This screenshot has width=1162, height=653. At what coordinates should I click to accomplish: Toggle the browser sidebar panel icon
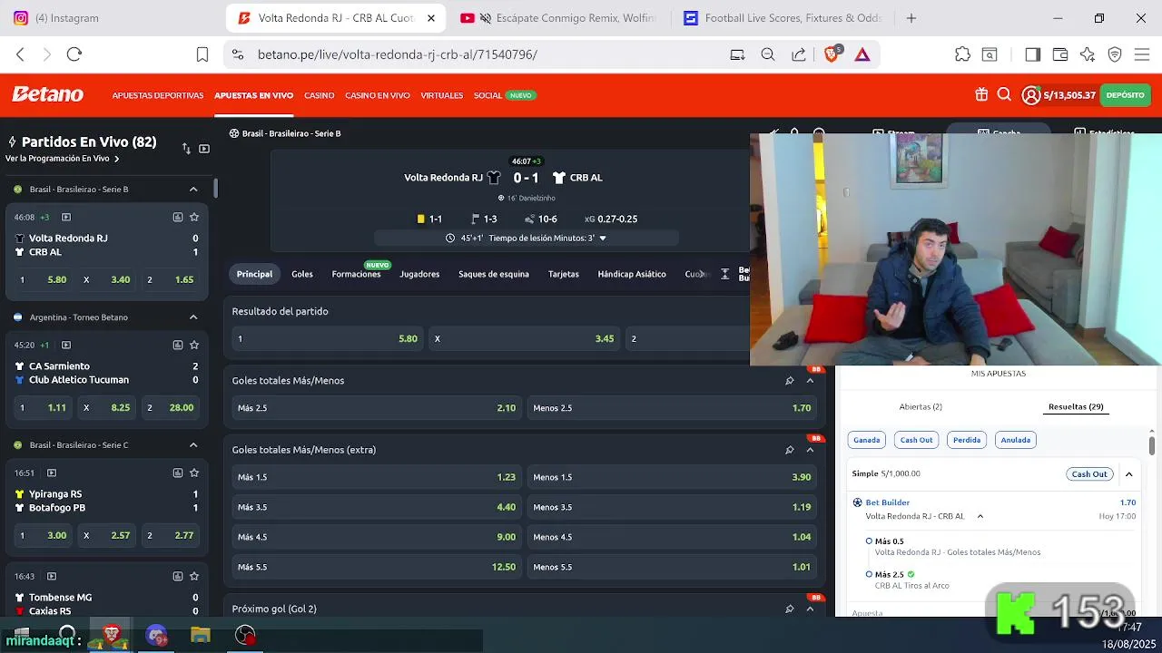point(1032,54)
